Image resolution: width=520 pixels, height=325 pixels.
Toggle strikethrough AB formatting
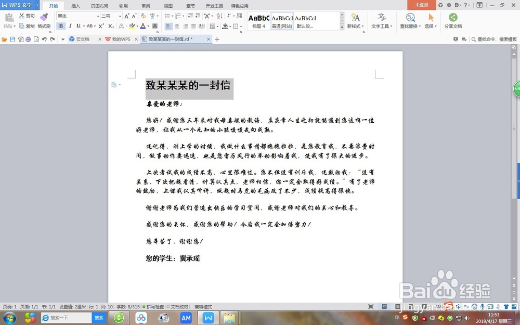click(x=89, y=26)
